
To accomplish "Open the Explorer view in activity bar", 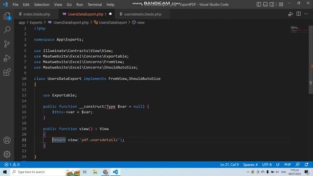I will [x=7, y=16].
